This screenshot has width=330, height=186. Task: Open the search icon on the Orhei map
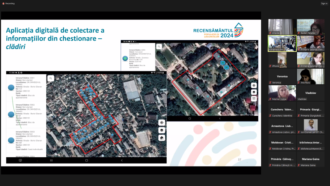click(x=51, y=78)
